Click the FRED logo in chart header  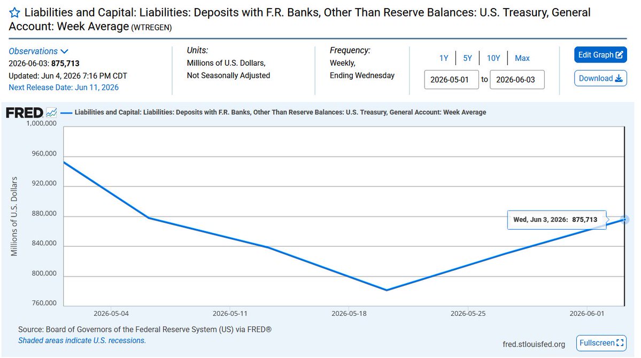(x=25, y=112)
